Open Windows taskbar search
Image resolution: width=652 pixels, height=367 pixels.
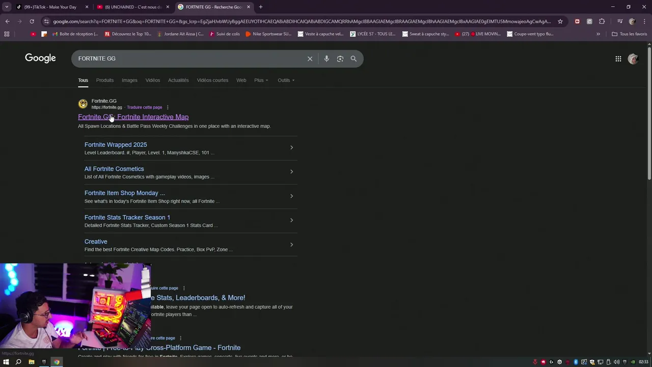click(x=18, y=362)
